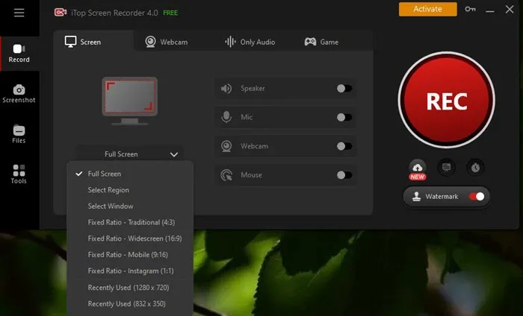The height and width of the screenshot is (316, 523).
Task: Toggle the Speaker switch on
Action: coord(344,89)
